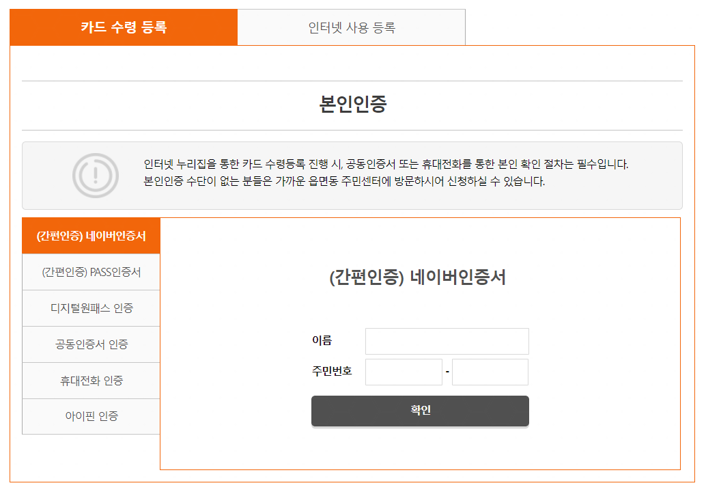This screenshot has height=492, width=706.
Task: Click the notice line starting 본인인증 수단이 없는
Action: [344, 181]
